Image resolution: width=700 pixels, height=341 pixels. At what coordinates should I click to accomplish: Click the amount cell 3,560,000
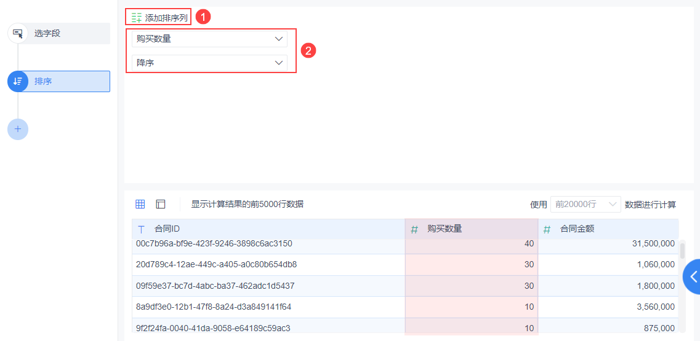608,307
